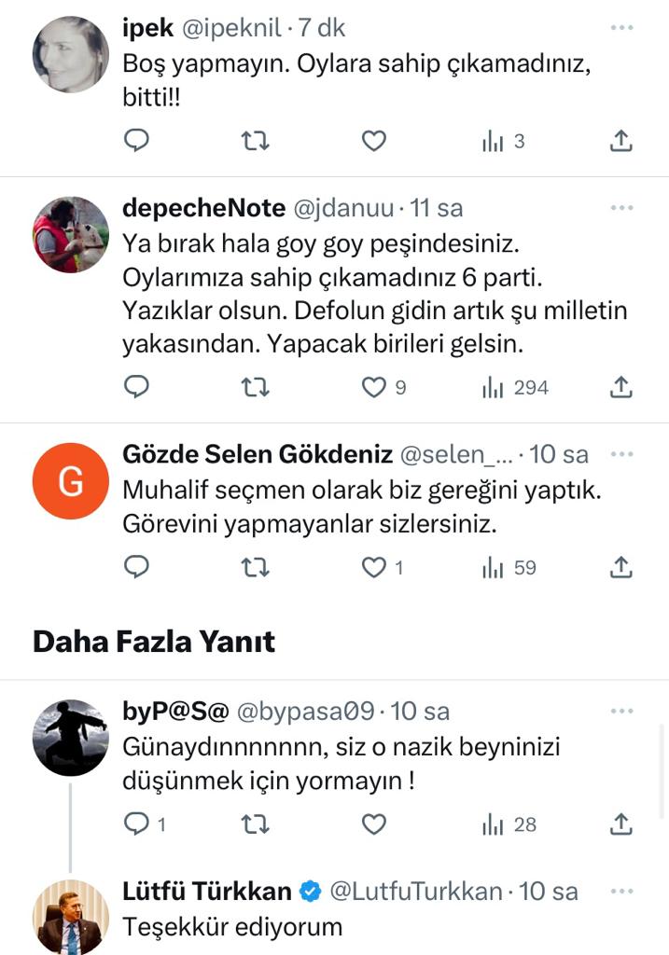The height and width of the screenshot is (955, 669).
Task: Retweet depecheNote's tweet
Action: tap(255, 387)
